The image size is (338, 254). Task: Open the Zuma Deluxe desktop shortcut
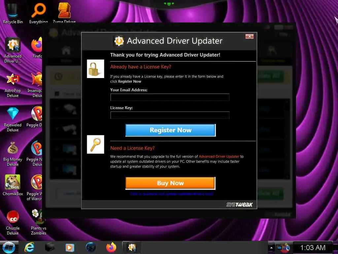coord(64,13)
